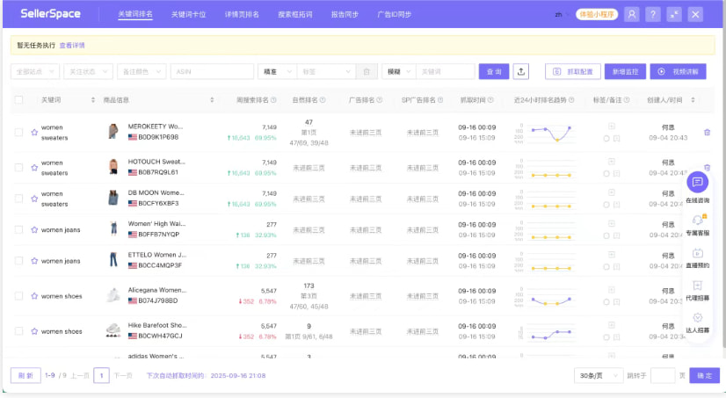726x398 pixels.
Task: Tick the select-all checkbox in table header
Action: point(18,100)
